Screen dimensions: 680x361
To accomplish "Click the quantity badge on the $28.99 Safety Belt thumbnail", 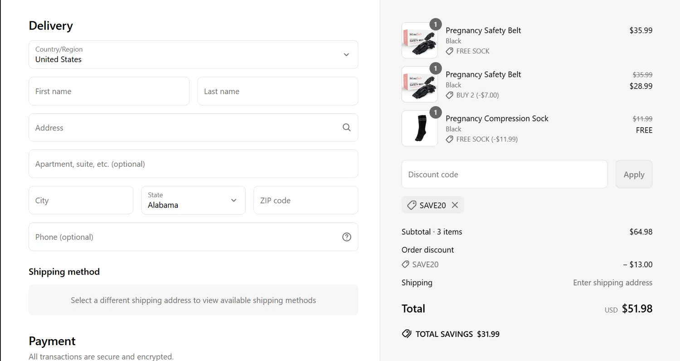I will (x=435, y=68).
